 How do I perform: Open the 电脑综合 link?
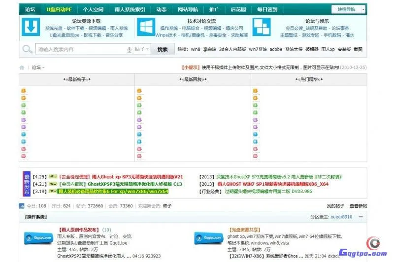pyautogui.click(x=191, y=28)
